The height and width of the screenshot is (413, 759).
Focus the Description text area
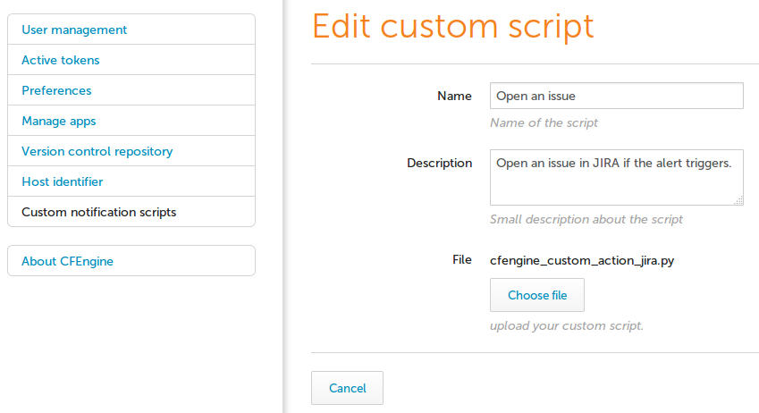click(616, 177)
